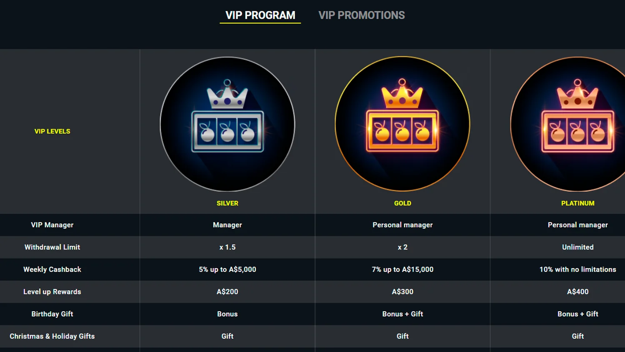Click Gold's 7% up to A$15,000 cashback
This screenshot has width=625, height=352.
[402, 270]
